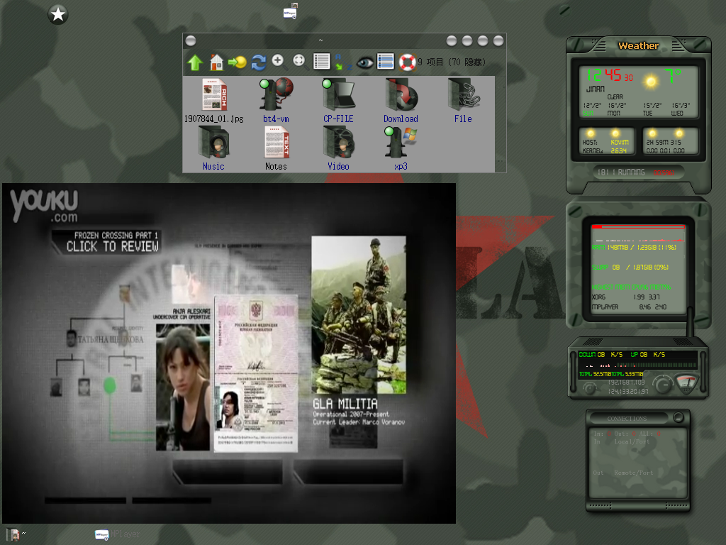Click the XORG process row
Image resolution: width=726 pixels, height=545 pixels.
[625, 297]
